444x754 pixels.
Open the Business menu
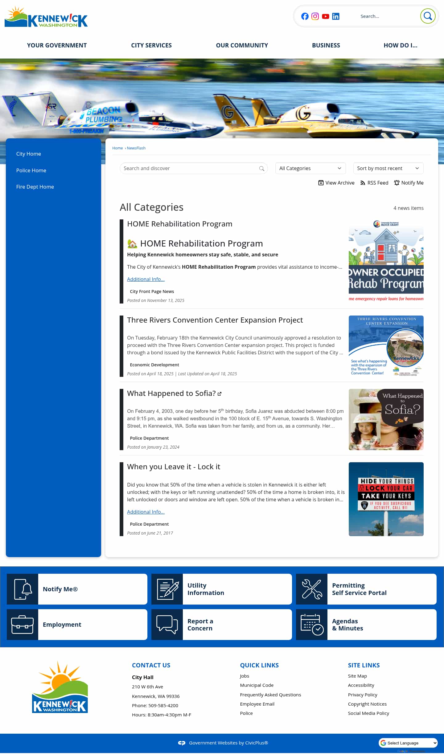[x=326, y=46]
